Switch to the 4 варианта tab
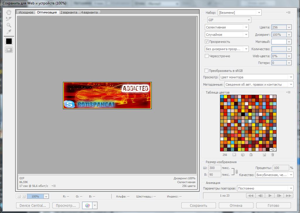This screenshot has width=300, height=213. tap(90, 12)
